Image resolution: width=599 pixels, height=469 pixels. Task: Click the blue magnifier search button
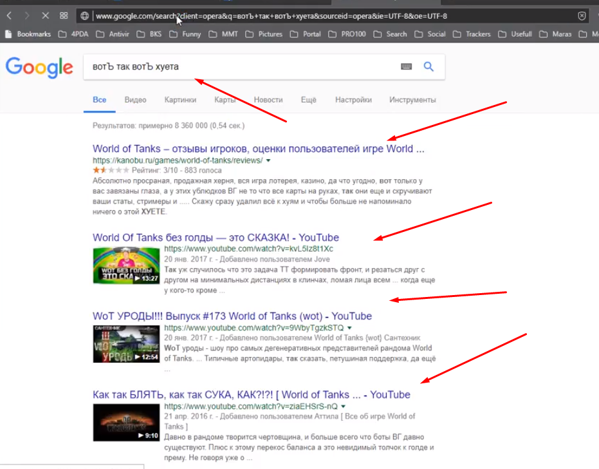[x=429, y=66]
